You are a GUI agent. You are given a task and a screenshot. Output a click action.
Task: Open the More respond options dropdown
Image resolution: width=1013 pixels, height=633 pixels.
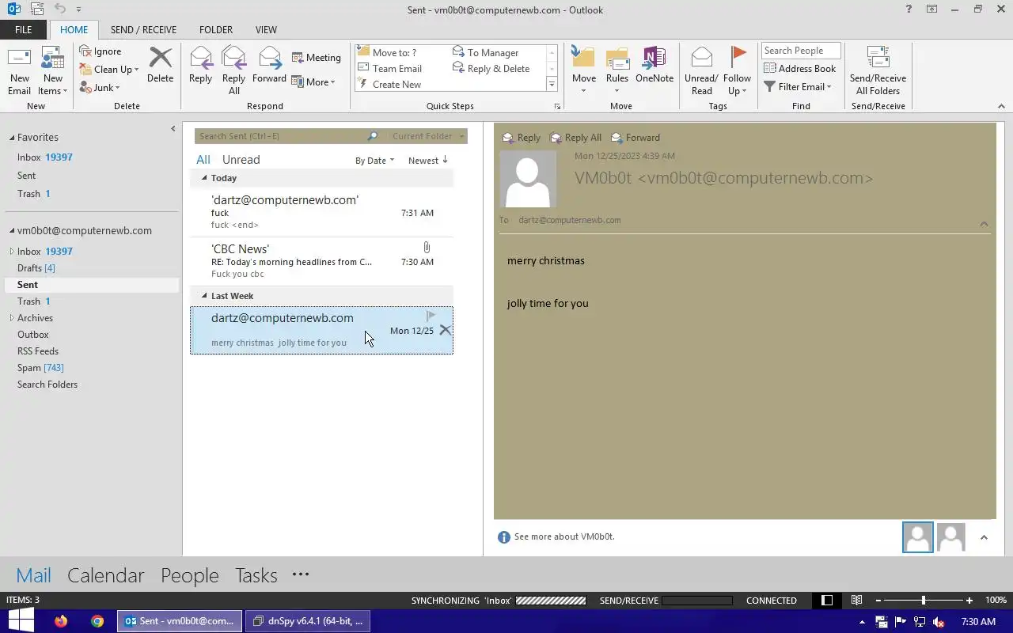(313, 81)
